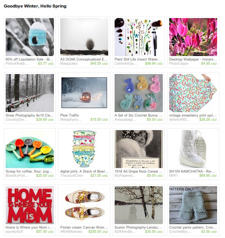Open the Plant Still Life Insect Watercolor title
Viewport: 225px width, 238px height.
point(138,59)
